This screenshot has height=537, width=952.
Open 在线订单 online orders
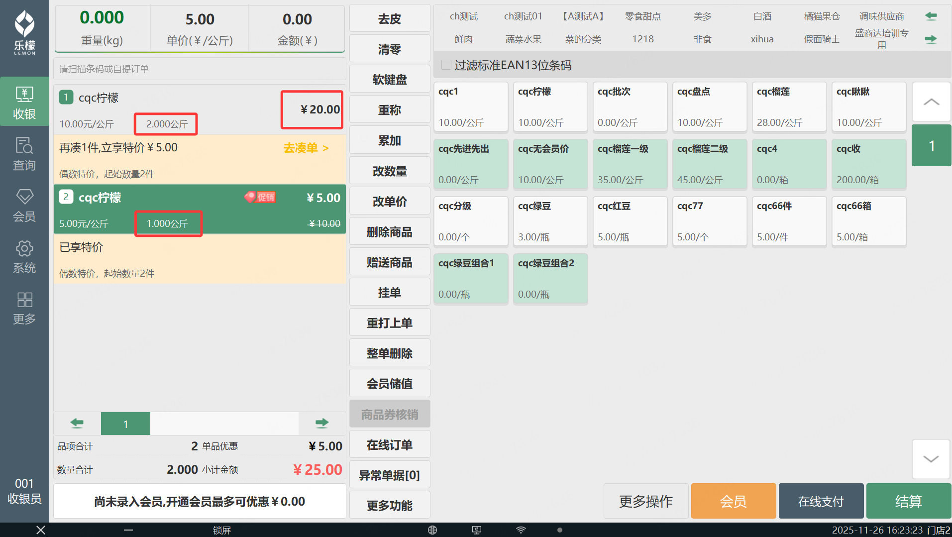(390, 445)
